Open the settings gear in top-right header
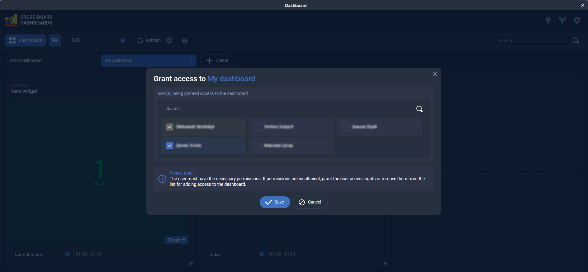588x272 pixels. tap(577, 20)
